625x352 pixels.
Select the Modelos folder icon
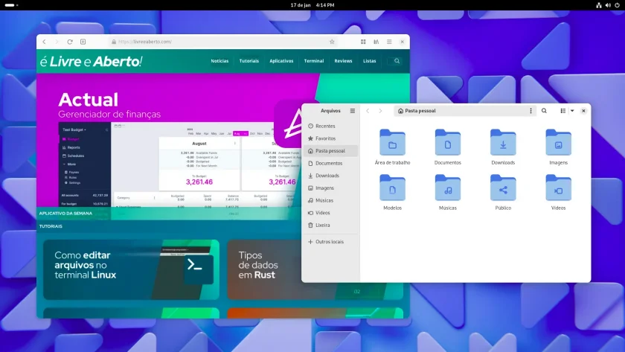[x=392, y=188]
